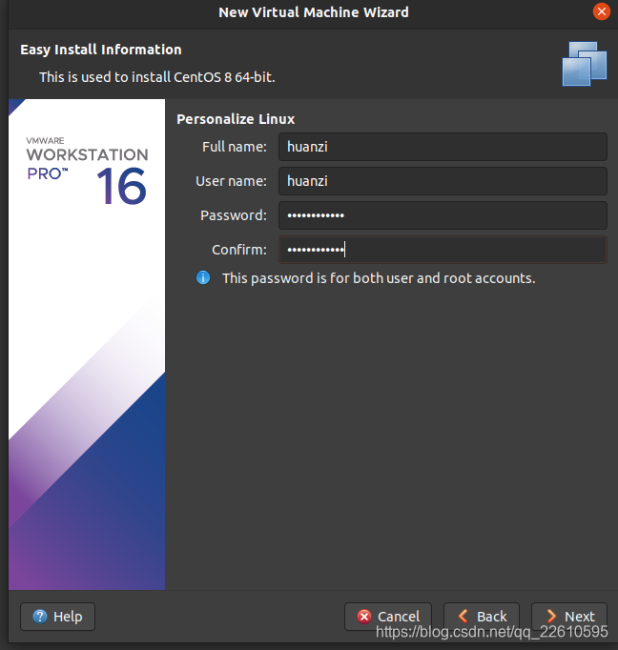The height and width of the screenshot is (650, 618).
Task: Click the 'Password:' label
Action: tap(234, 215)
